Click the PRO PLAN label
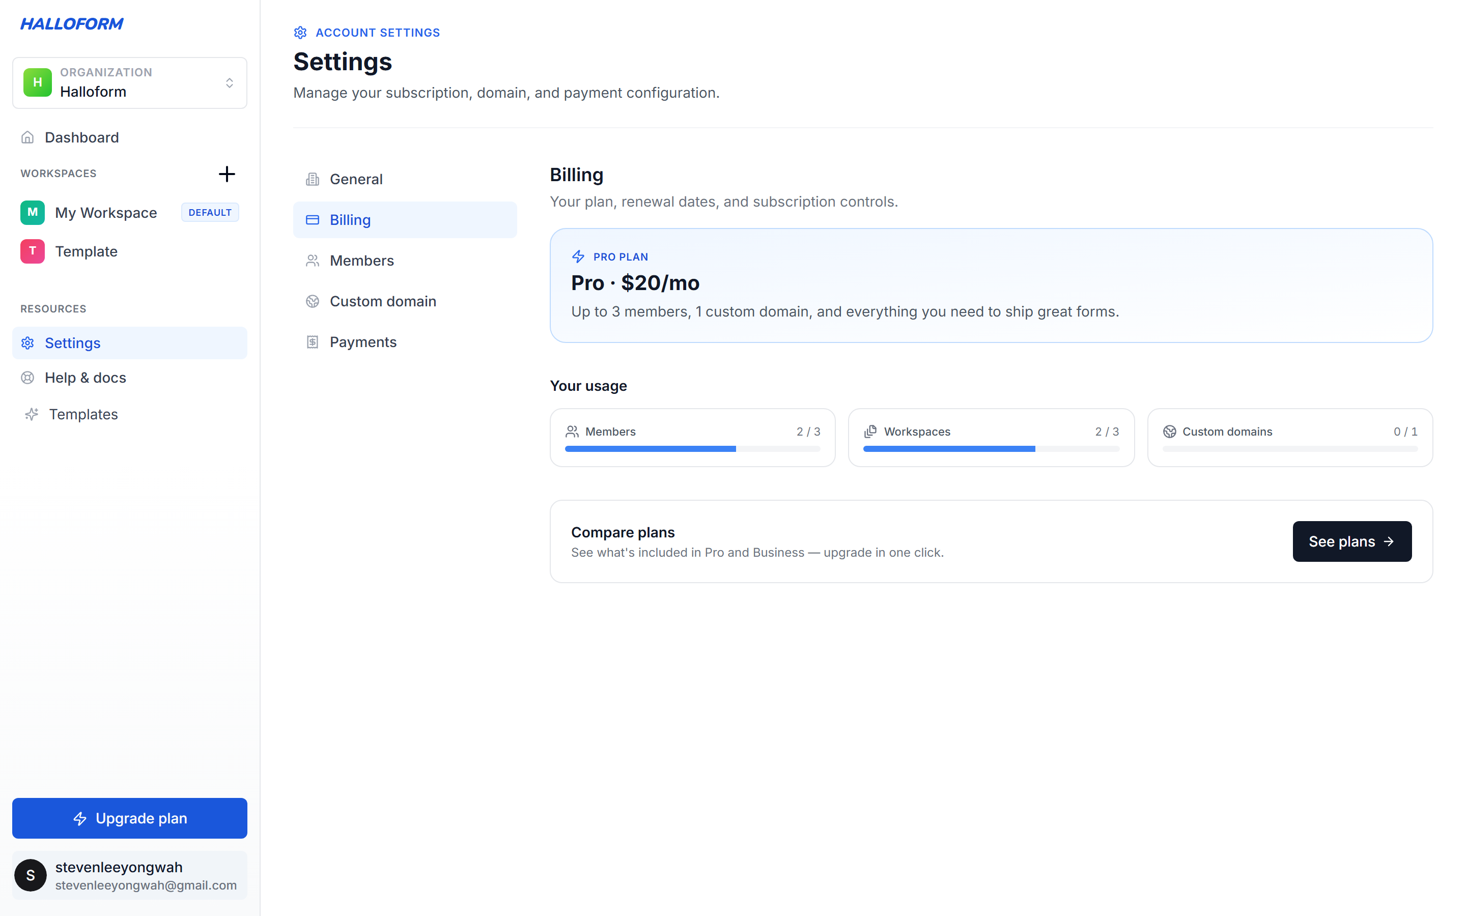 click(621, 257)
